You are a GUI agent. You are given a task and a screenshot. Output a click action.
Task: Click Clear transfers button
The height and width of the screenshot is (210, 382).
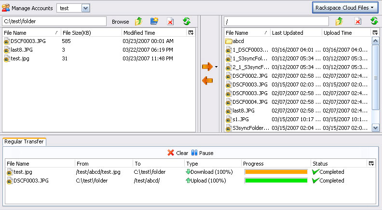point(178,153)
